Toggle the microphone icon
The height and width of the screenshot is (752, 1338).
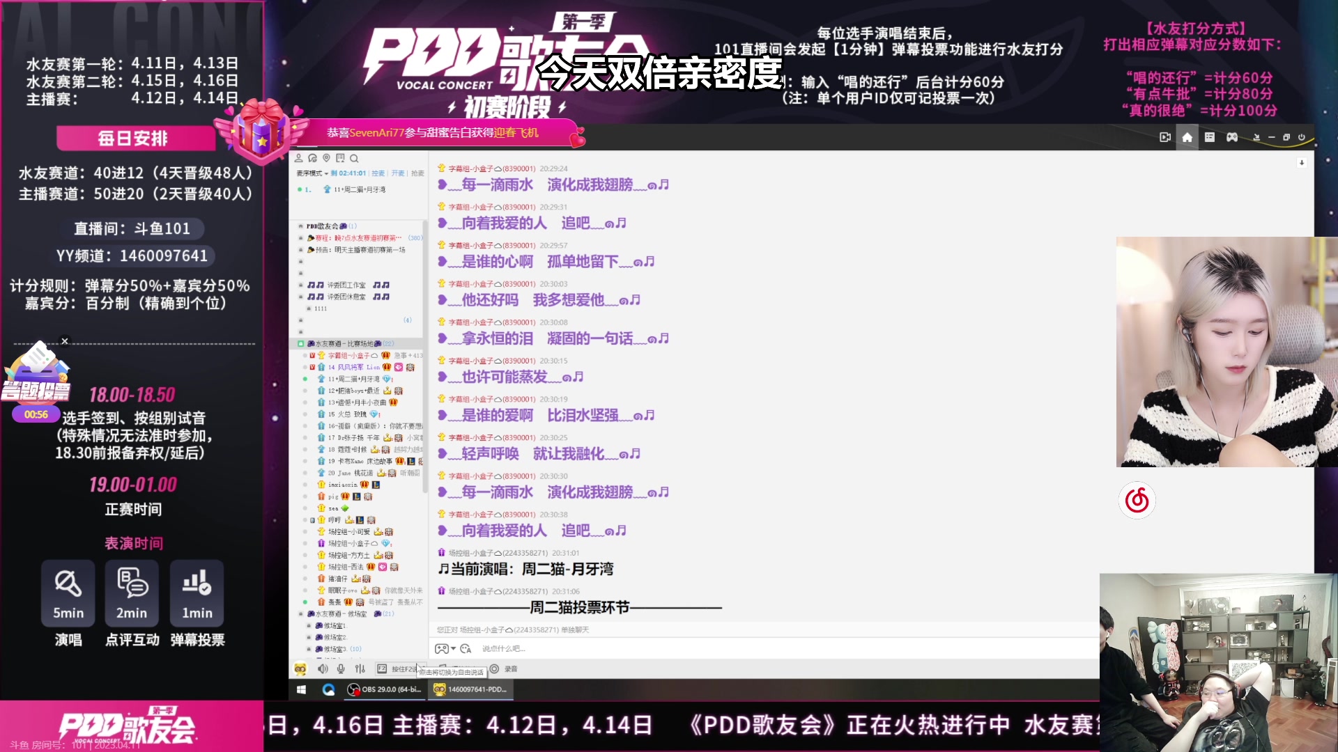click(x=341, y=669)
